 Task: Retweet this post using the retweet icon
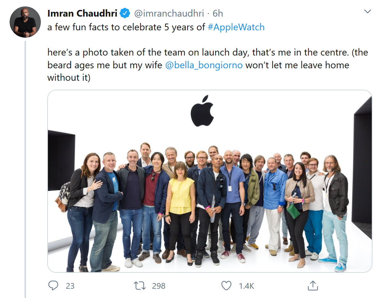(x=140, y=286)
